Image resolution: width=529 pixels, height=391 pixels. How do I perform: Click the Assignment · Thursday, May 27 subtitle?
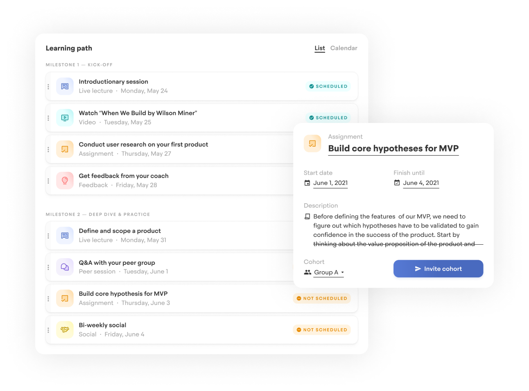(125, 154)
